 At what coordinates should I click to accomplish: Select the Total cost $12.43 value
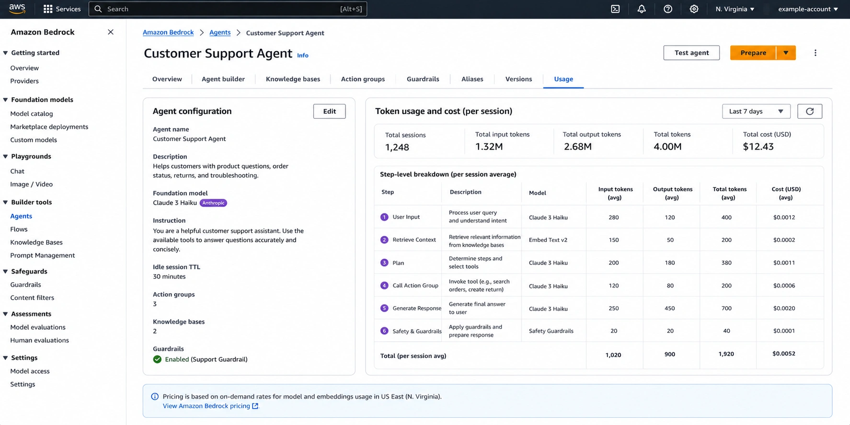pos(758,147)
